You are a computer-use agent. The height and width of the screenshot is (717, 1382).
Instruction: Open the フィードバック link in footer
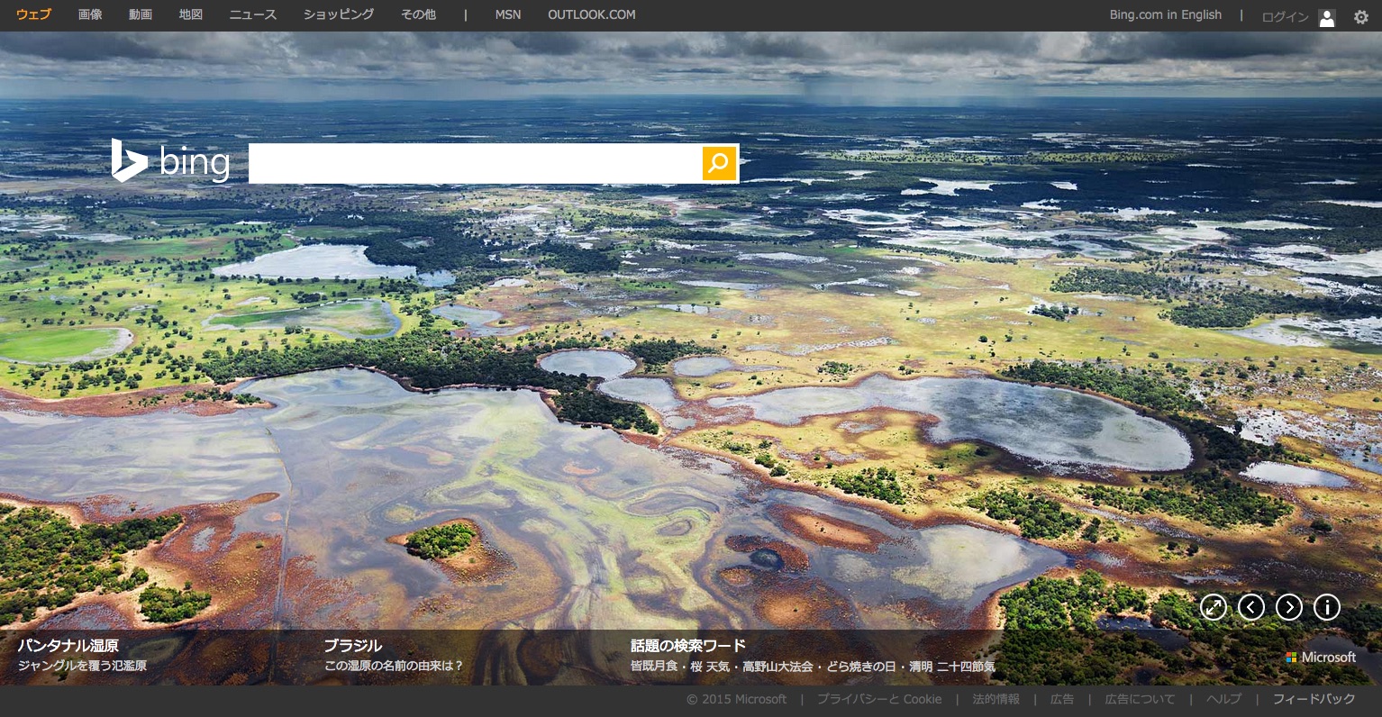[1314, 699]
